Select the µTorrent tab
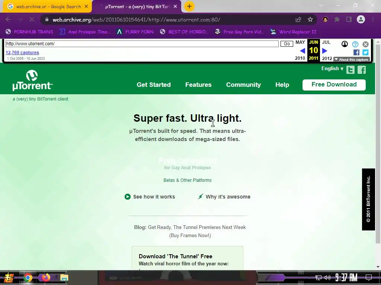The width and height of the screenshot is (381, 285). click(x=137, y=7)
